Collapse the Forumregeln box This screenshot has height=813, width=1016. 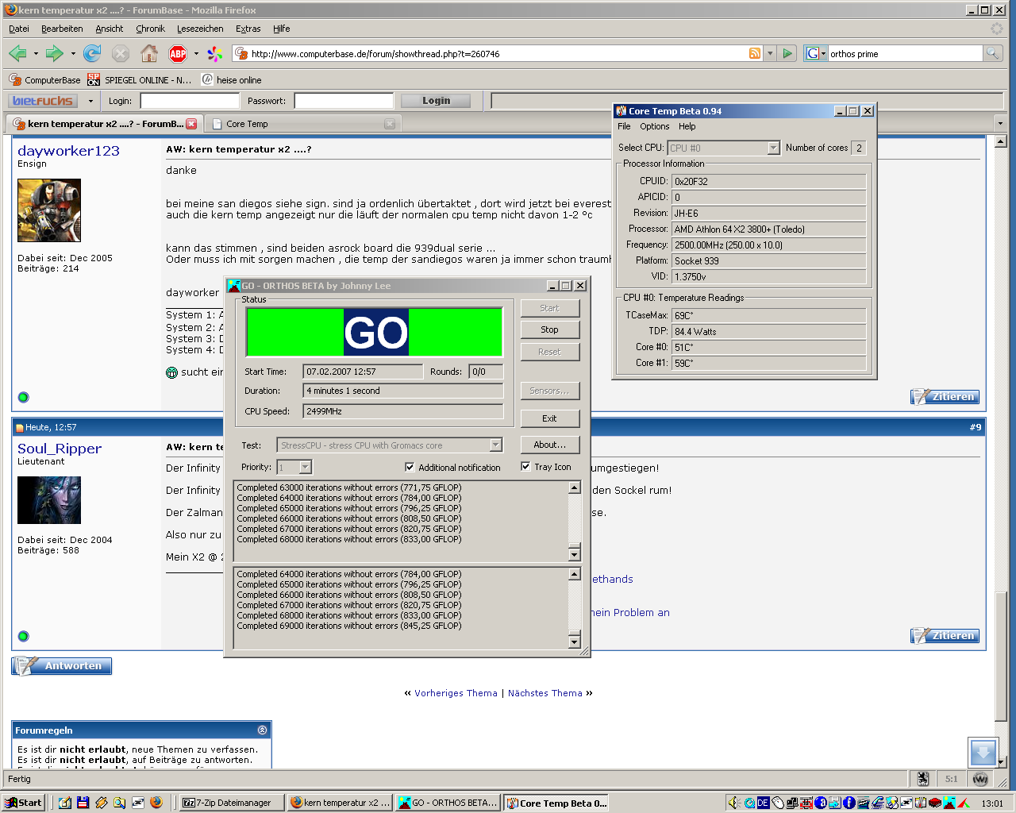tap(263, 730)
